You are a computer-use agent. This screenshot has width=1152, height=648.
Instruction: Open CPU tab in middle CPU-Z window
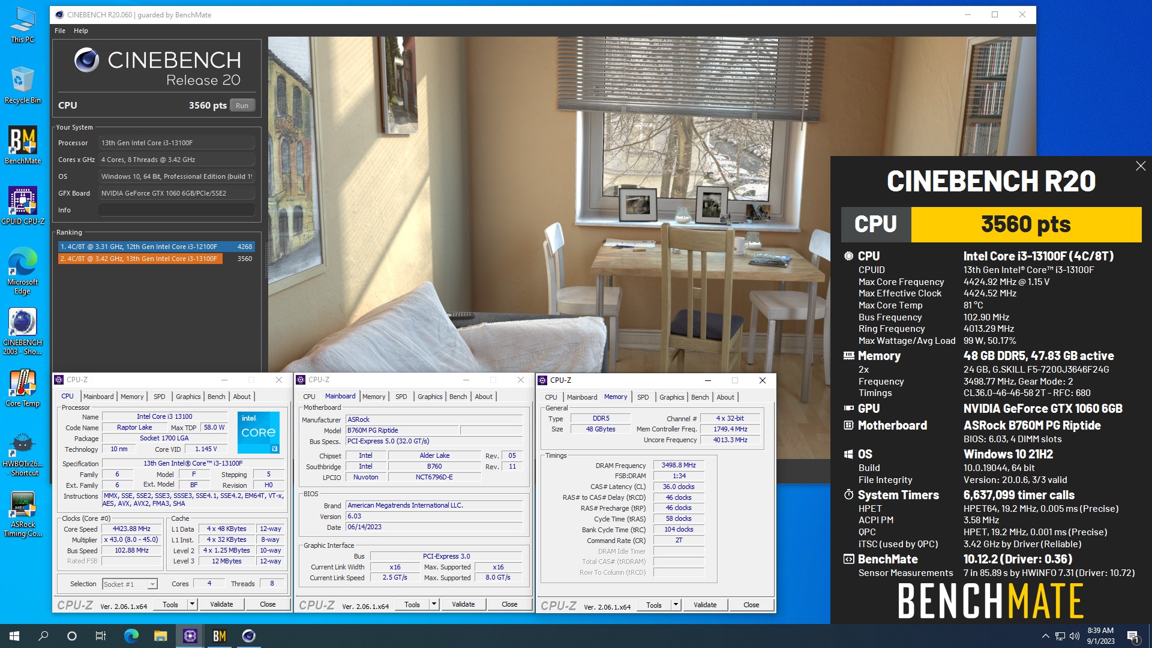(x=310, y=397)
